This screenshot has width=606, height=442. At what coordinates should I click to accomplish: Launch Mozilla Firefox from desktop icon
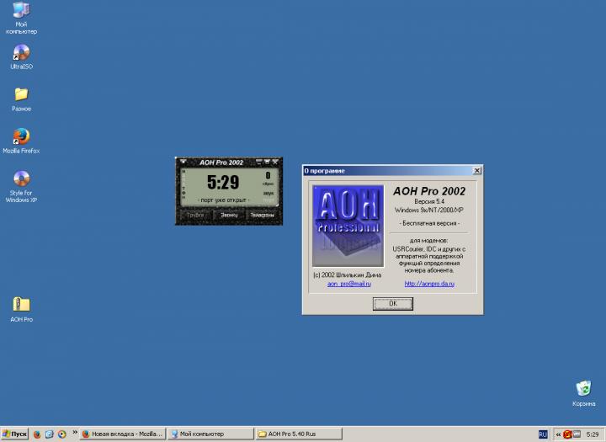(21, 136)
